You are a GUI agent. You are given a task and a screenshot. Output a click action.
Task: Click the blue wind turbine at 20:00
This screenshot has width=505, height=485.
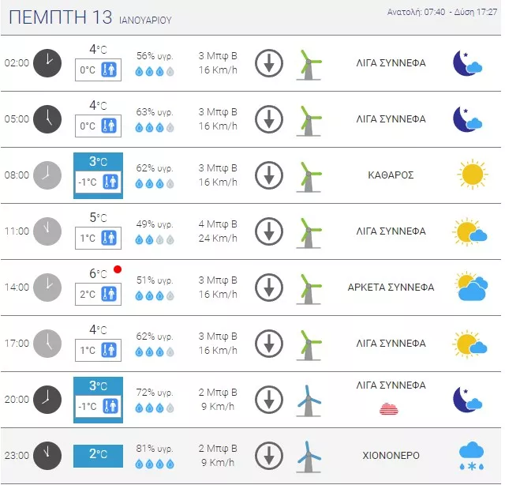click(x=309, y=400)
